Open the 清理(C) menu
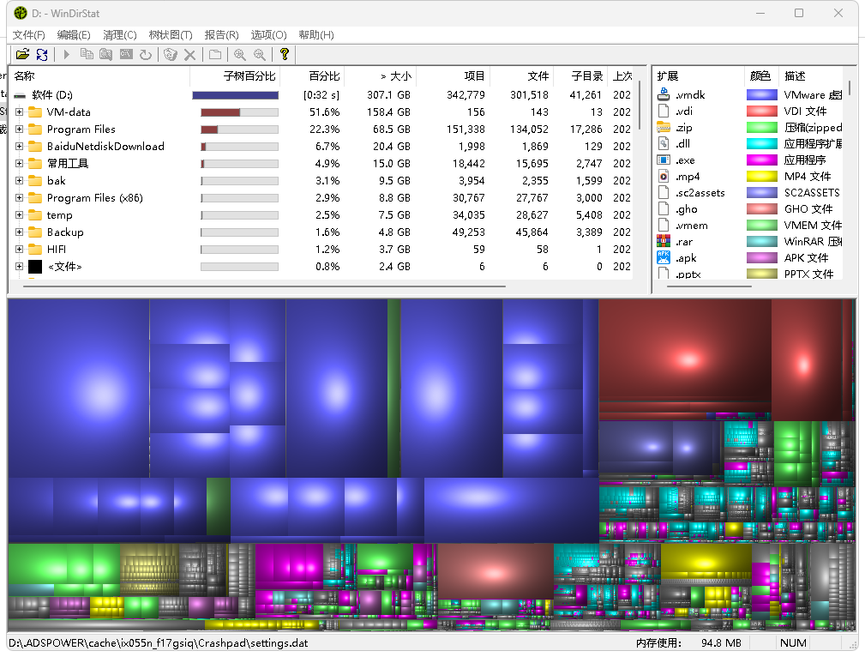This screenshot has height=657, width=865. tap(119, 35)
